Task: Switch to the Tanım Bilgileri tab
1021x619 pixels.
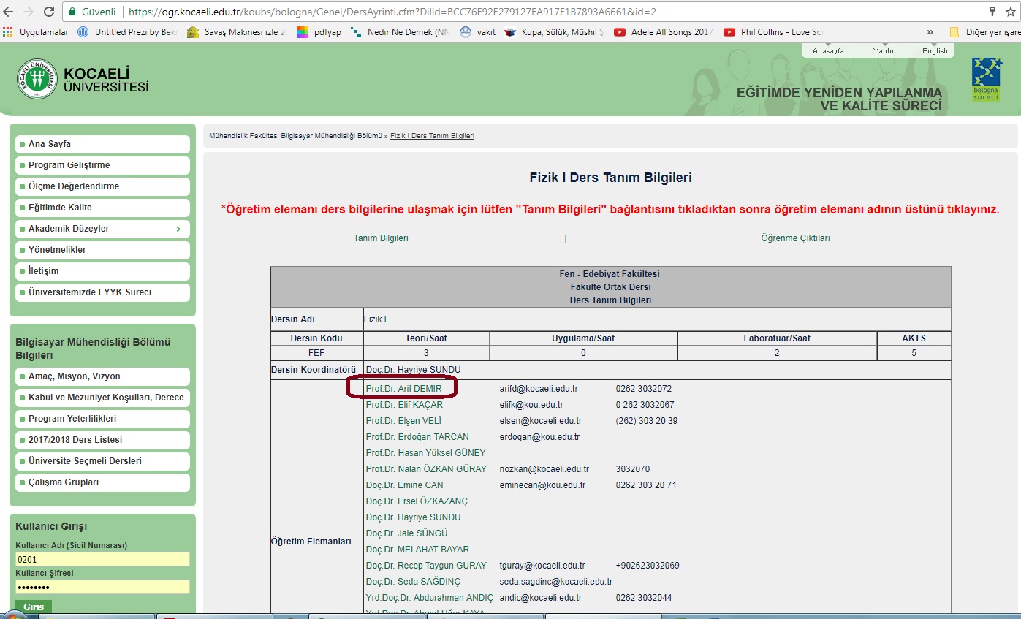Action: (x=381, y=238)
